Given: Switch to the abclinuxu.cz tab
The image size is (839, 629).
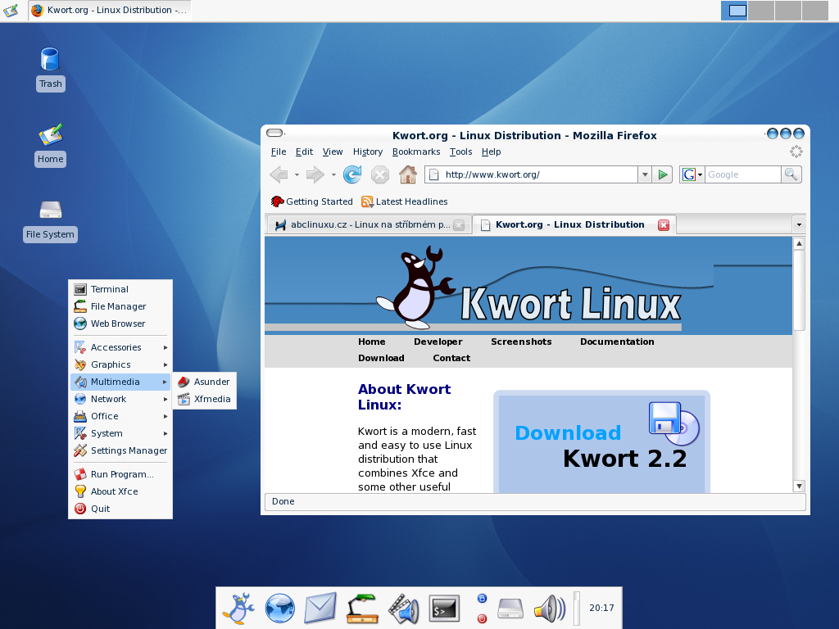Looking at the screenshot, I should [x=369, y=225].
